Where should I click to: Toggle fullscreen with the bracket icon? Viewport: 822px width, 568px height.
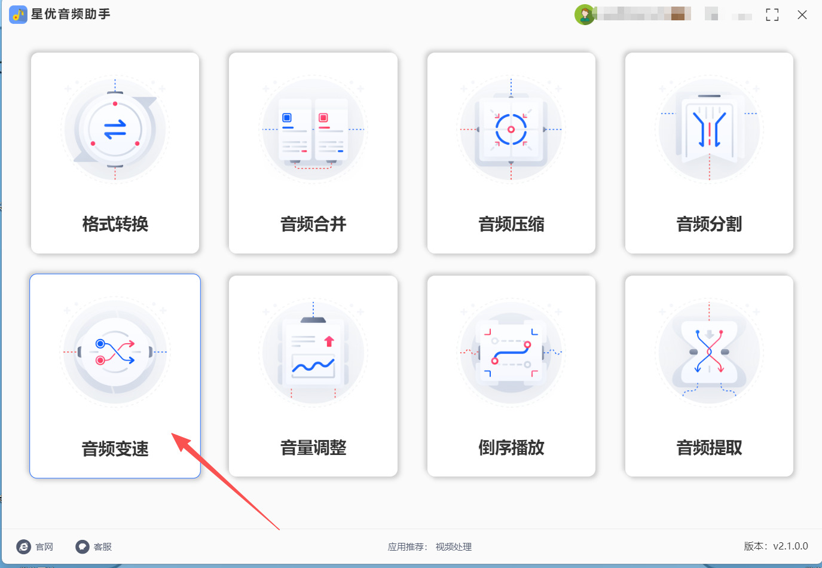click(772, 15)
